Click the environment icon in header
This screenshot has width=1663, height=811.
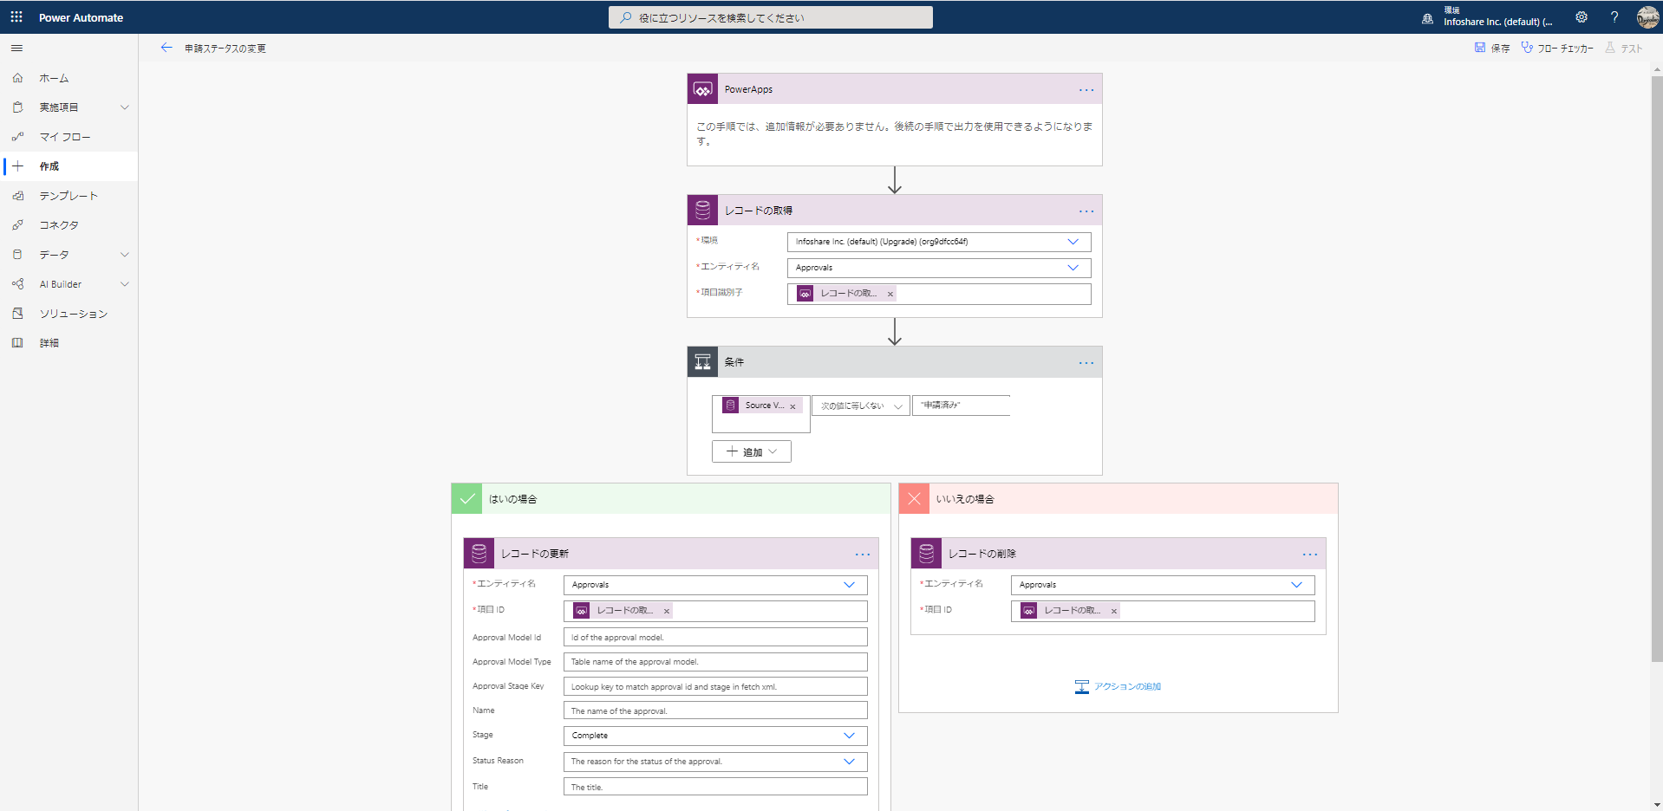coord(1427,18)
